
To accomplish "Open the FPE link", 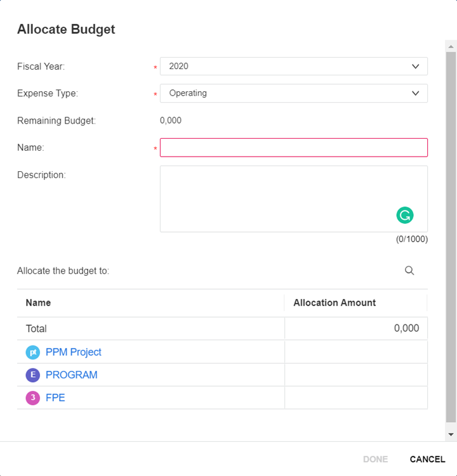I will pyautogui.click(x=55, y=398).
